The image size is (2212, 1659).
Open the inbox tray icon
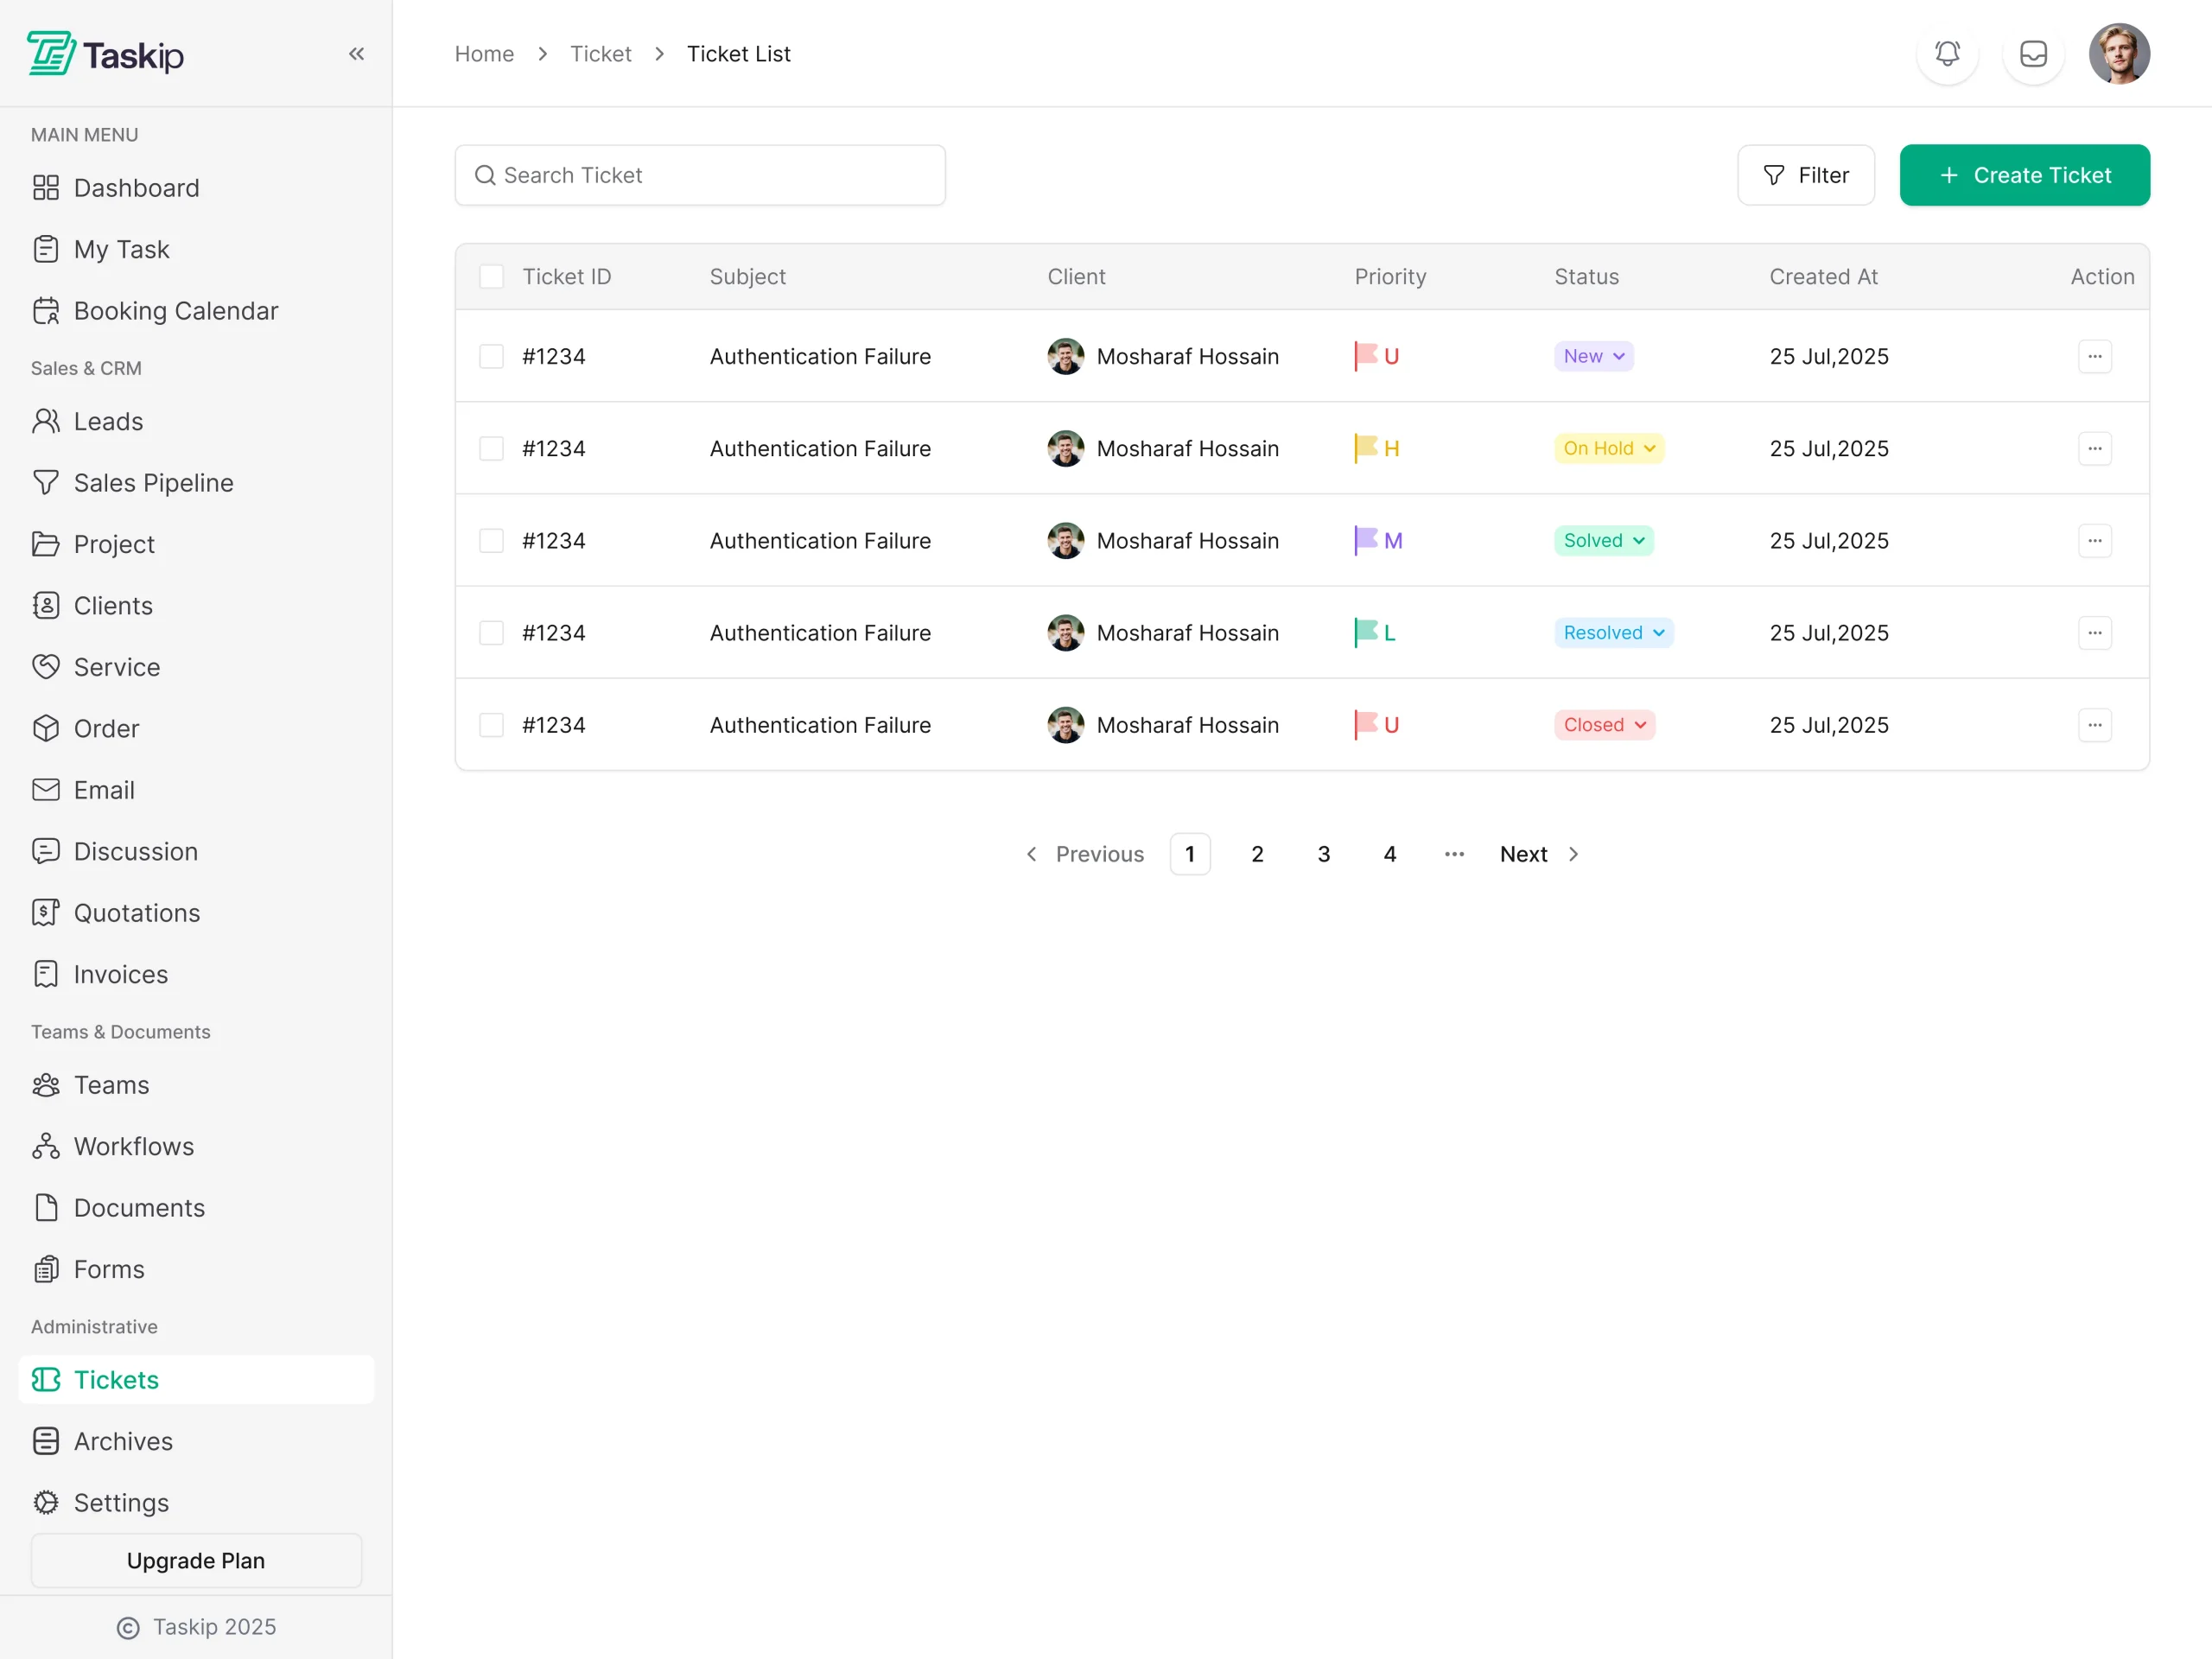click(2033, 54)
